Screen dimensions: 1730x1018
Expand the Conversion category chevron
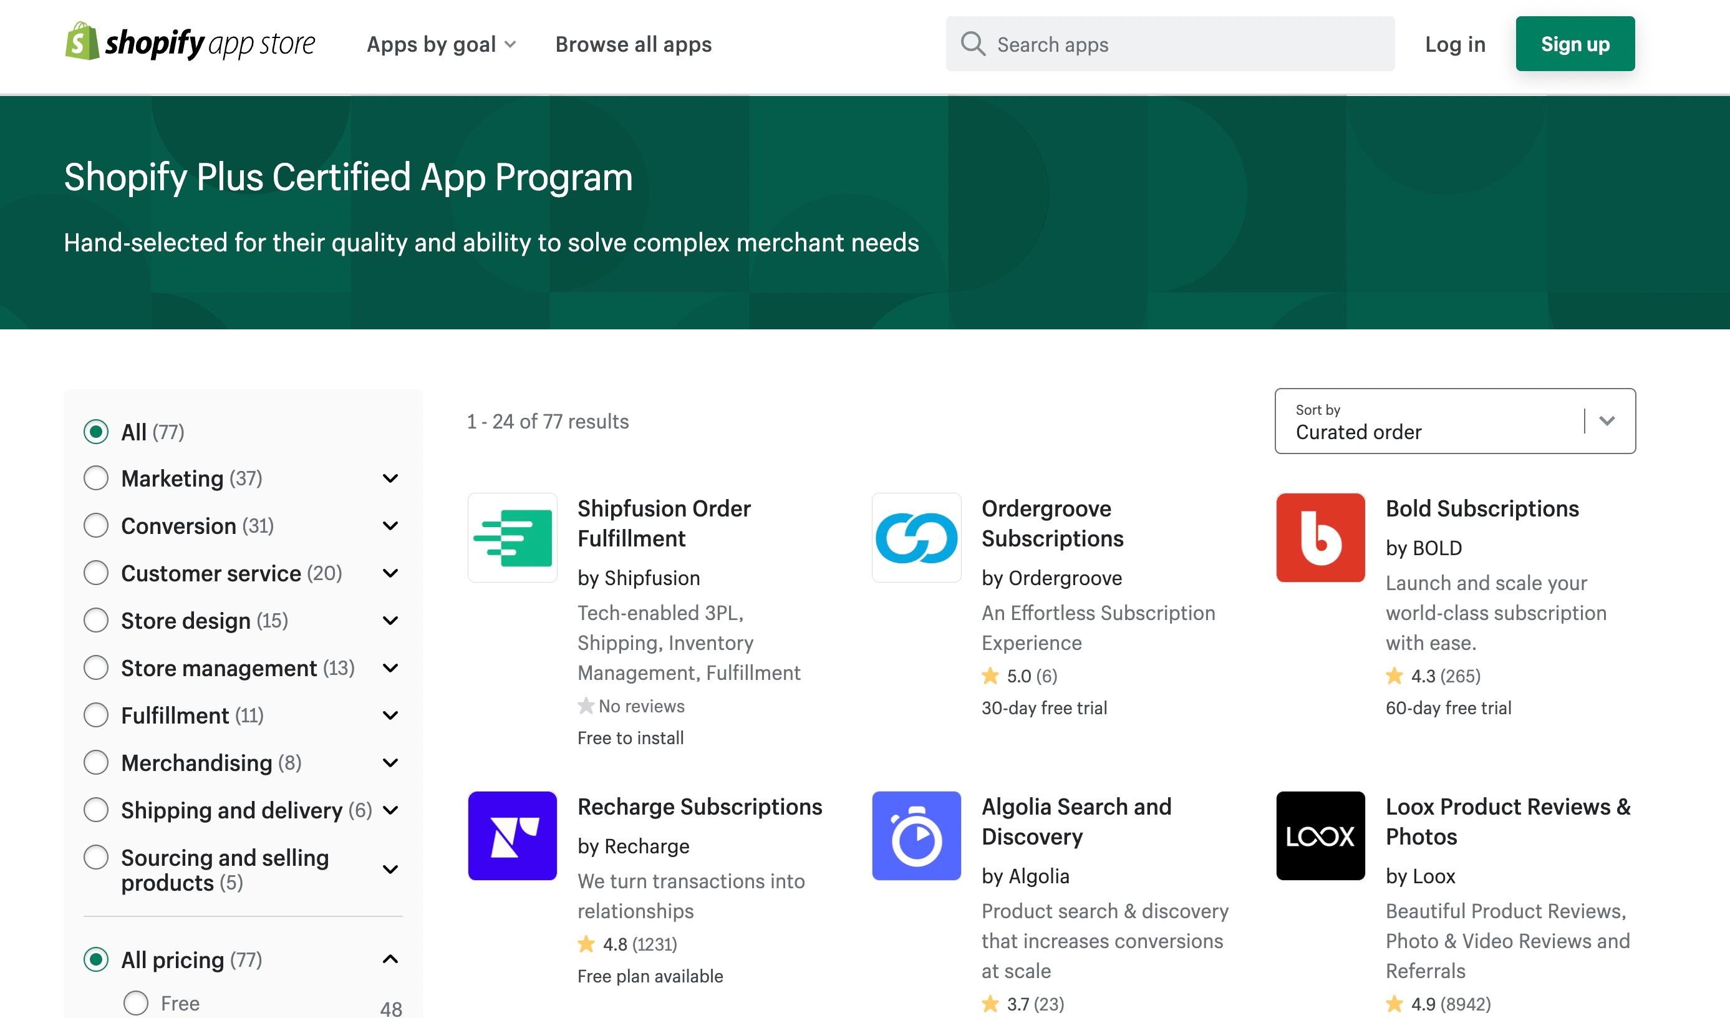click(x=390, y=526)
